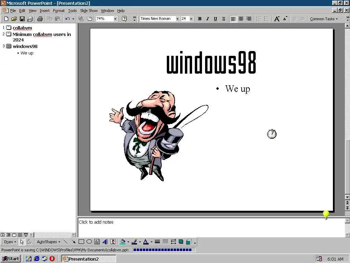Screen dimensions: 350x263
Task: Click the Print icon
Action: 40,19
